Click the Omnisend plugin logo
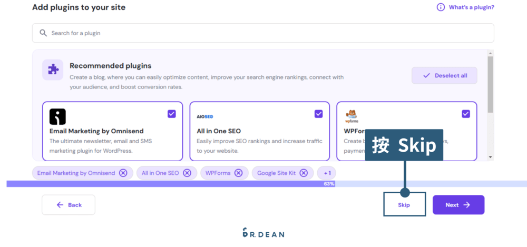 (57, 116)
